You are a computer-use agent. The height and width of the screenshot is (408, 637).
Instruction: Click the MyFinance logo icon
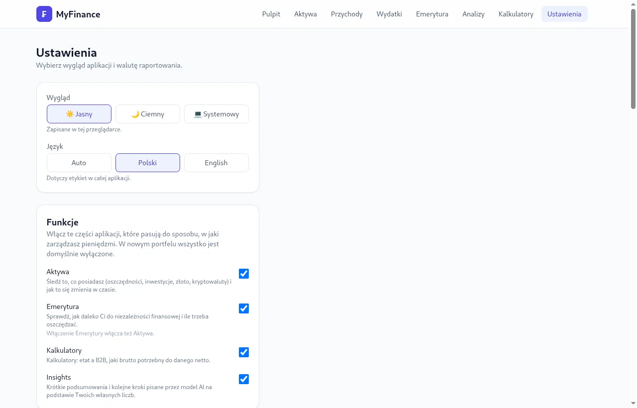point(44,14)
